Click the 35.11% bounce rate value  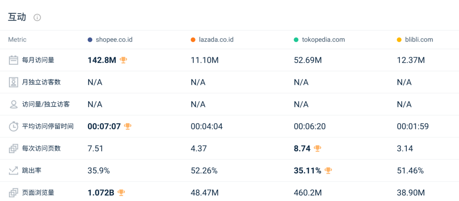tap(308, 170)
